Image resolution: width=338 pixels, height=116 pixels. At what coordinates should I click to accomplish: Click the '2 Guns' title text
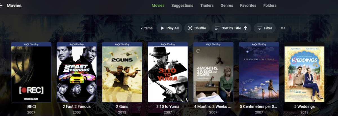click(122, 107)
